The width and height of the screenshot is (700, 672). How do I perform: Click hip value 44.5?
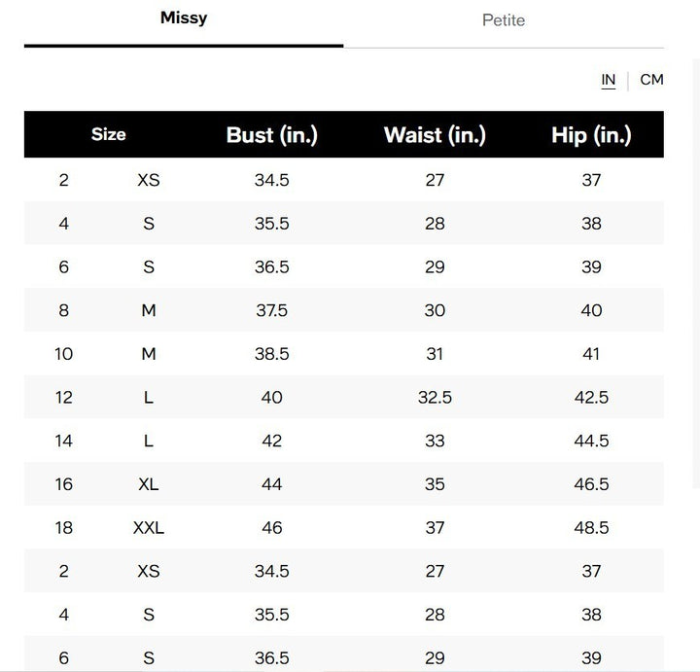pos(591,441)
